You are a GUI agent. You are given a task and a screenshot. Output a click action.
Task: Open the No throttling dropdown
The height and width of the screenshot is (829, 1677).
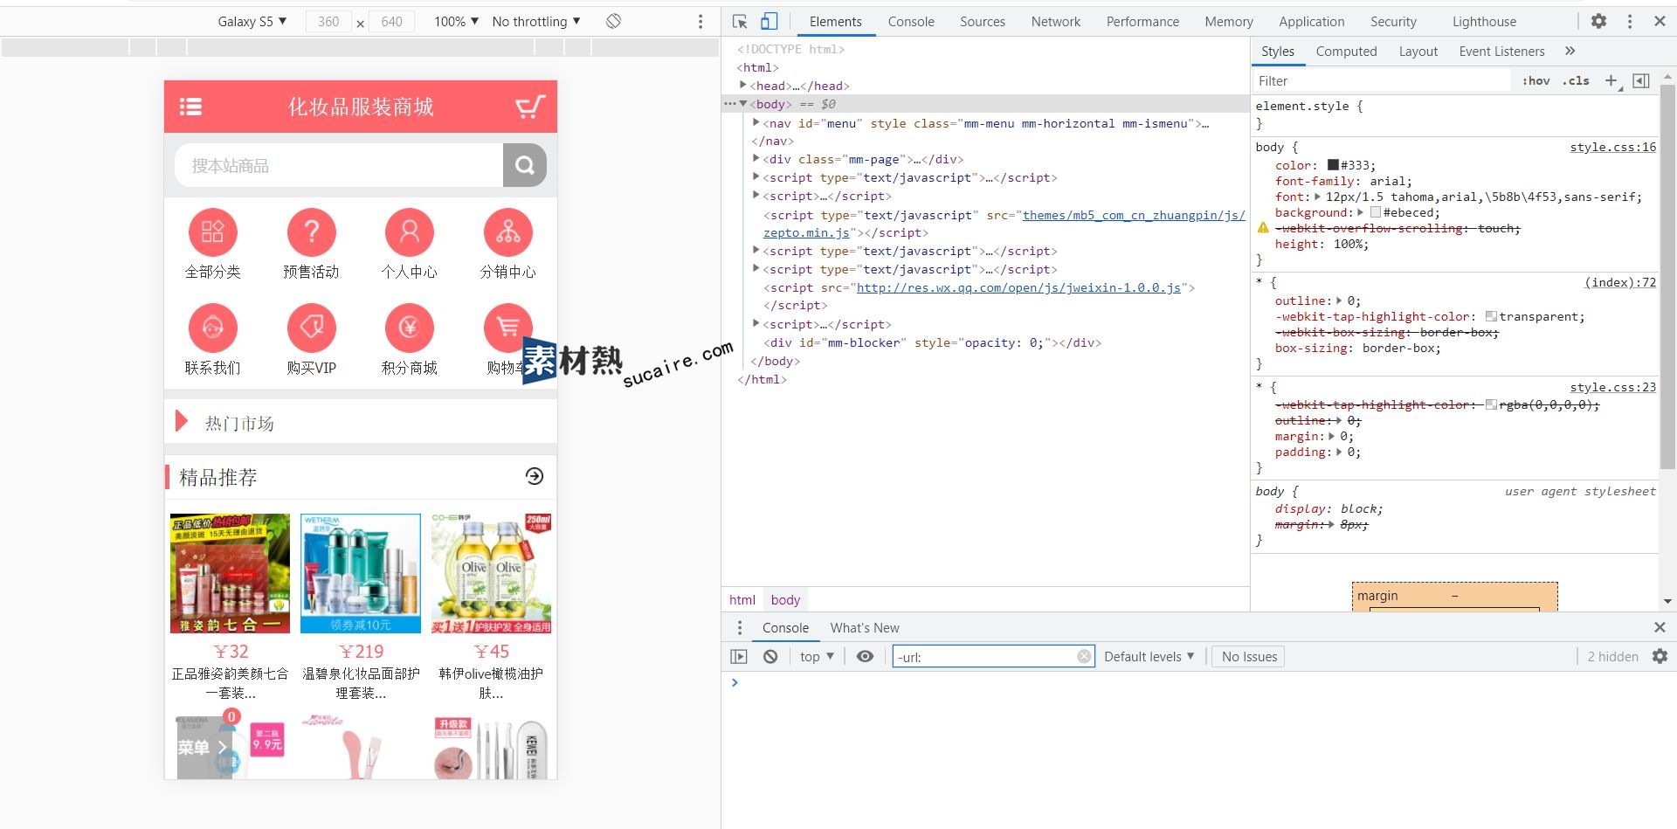[536, 21]
